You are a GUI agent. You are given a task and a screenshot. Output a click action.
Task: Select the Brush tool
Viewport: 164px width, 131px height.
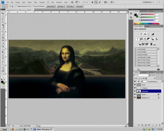(x=3, y=34)
